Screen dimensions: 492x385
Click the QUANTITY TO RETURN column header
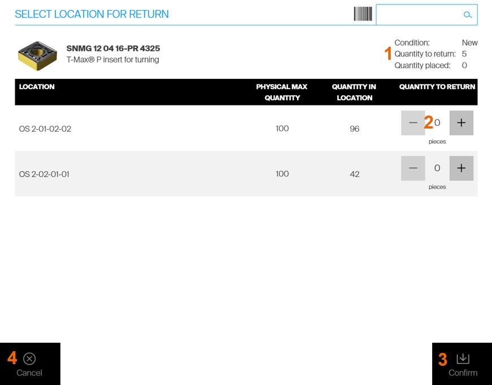[x=437, y=87]
